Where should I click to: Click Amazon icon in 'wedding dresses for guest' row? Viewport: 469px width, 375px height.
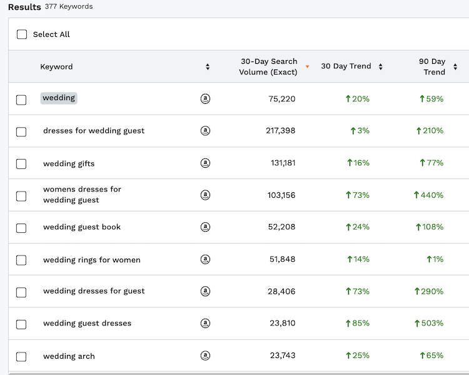click(x=205, y=291)
